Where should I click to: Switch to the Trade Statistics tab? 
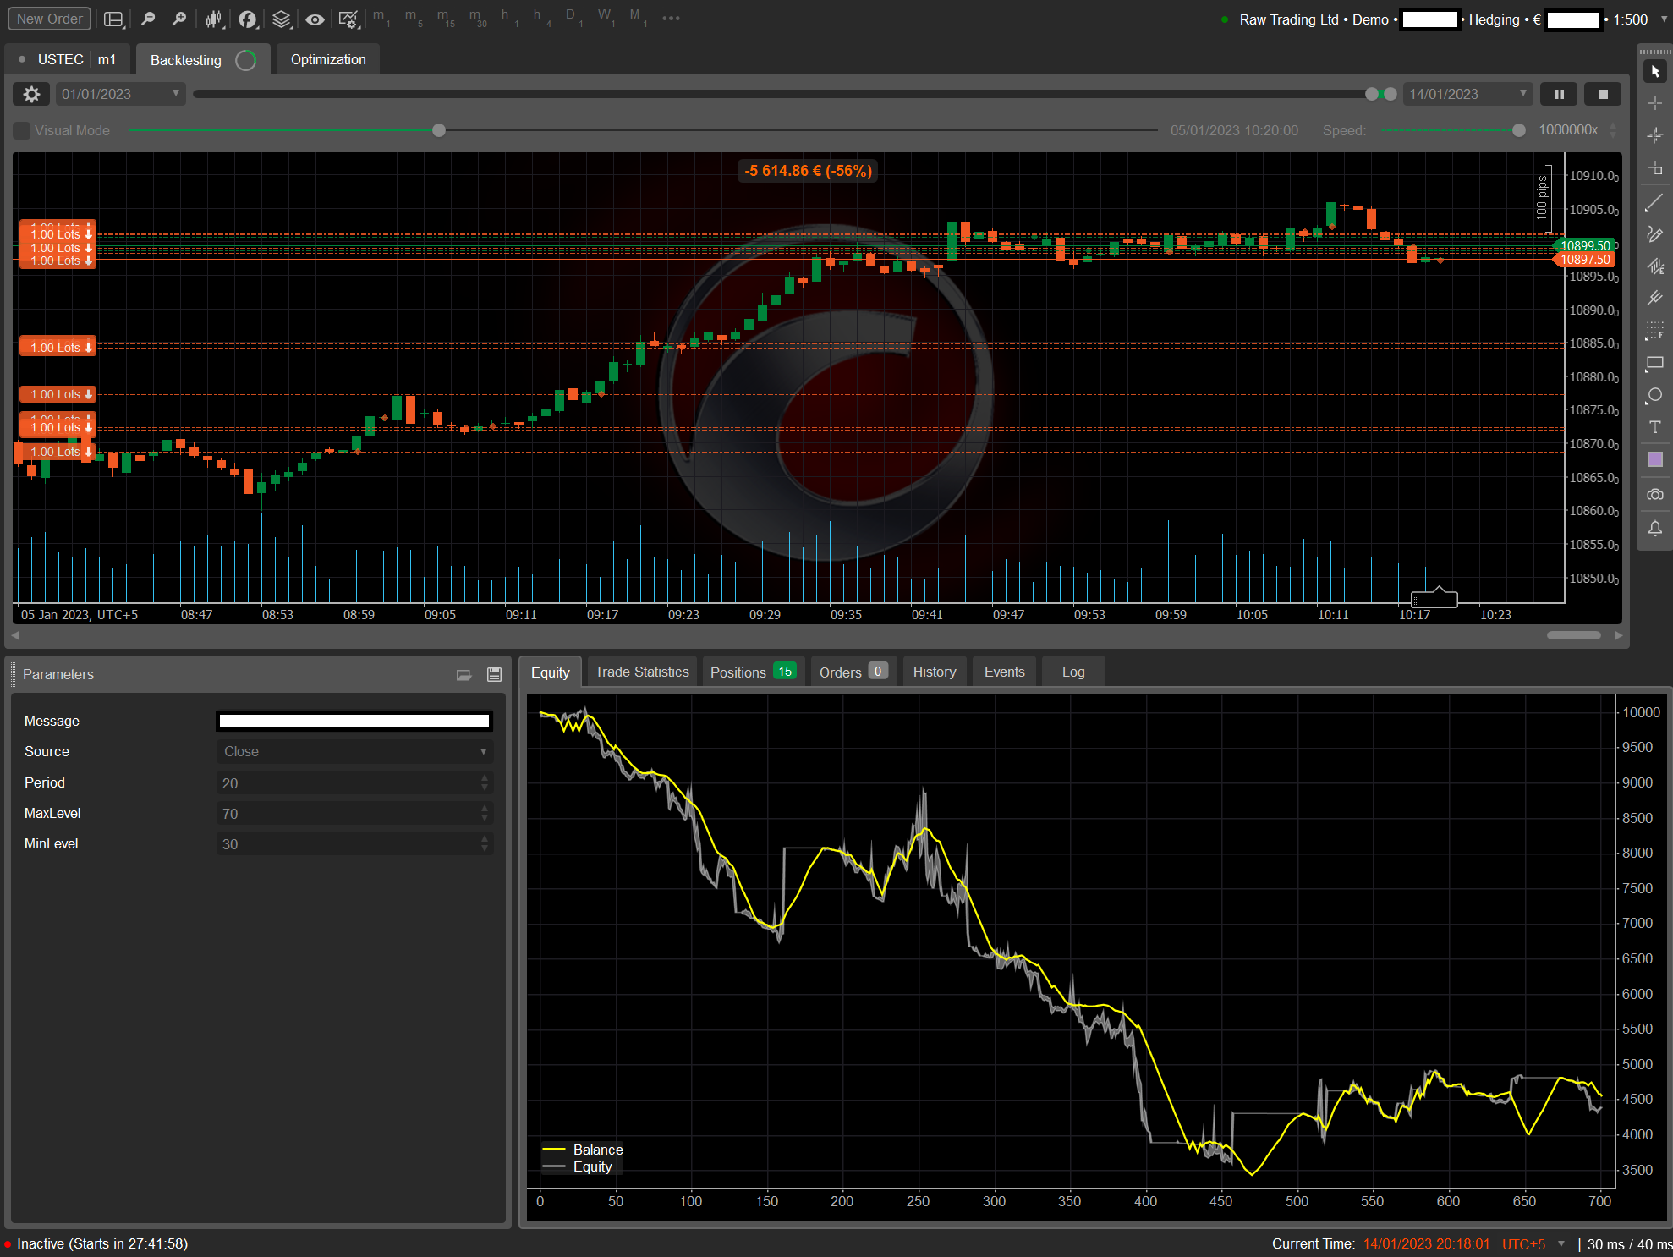[641, 672]
